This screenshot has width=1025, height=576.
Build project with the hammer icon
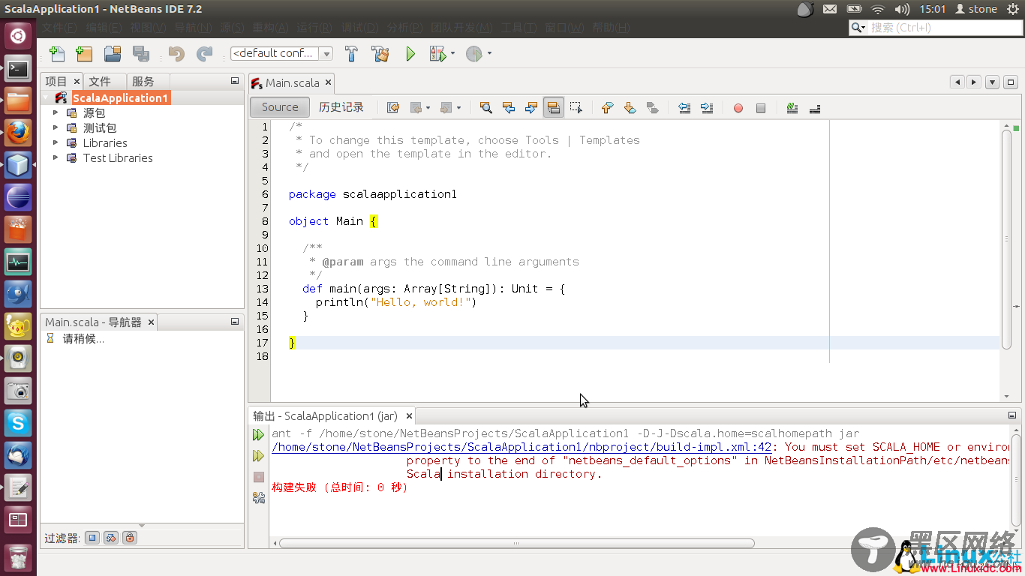point(351,53)
